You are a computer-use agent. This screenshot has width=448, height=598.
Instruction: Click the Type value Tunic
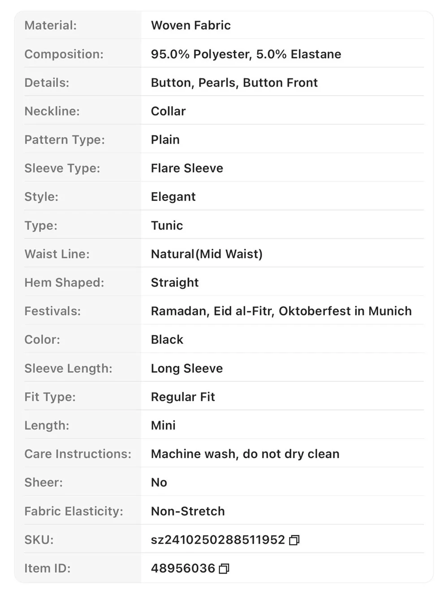coord(167,226)
